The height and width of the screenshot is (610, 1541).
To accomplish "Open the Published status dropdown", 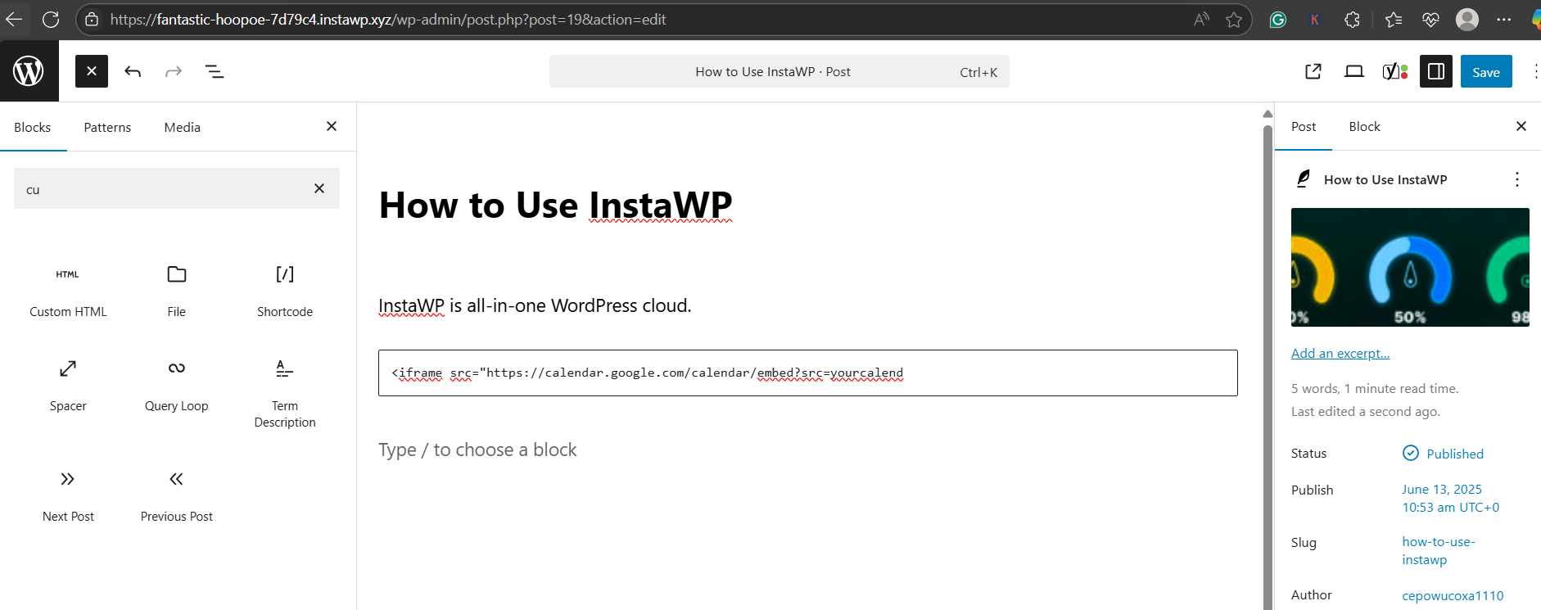I will [x=1443, y=454].
